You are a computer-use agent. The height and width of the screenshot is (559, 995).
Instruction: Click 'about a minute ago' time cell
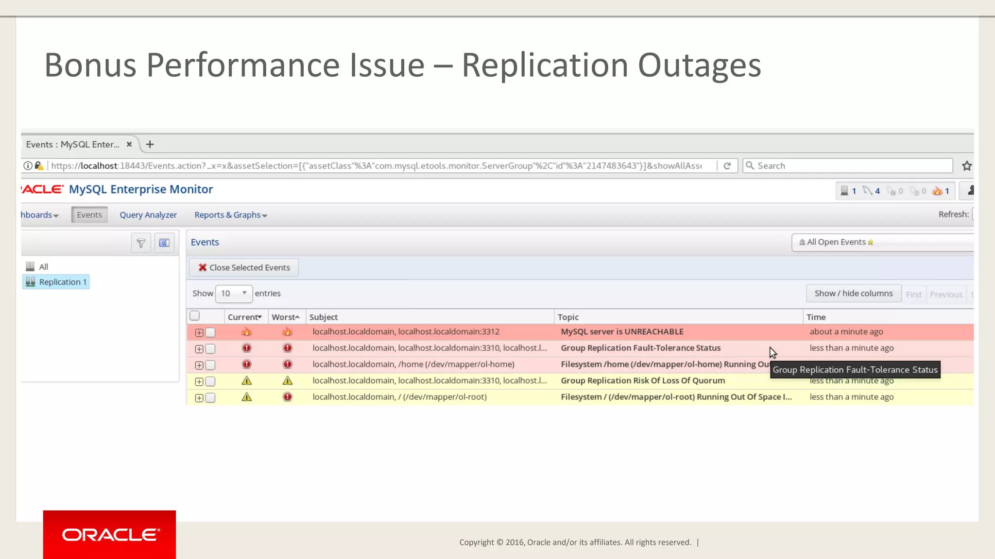(846, 331)
